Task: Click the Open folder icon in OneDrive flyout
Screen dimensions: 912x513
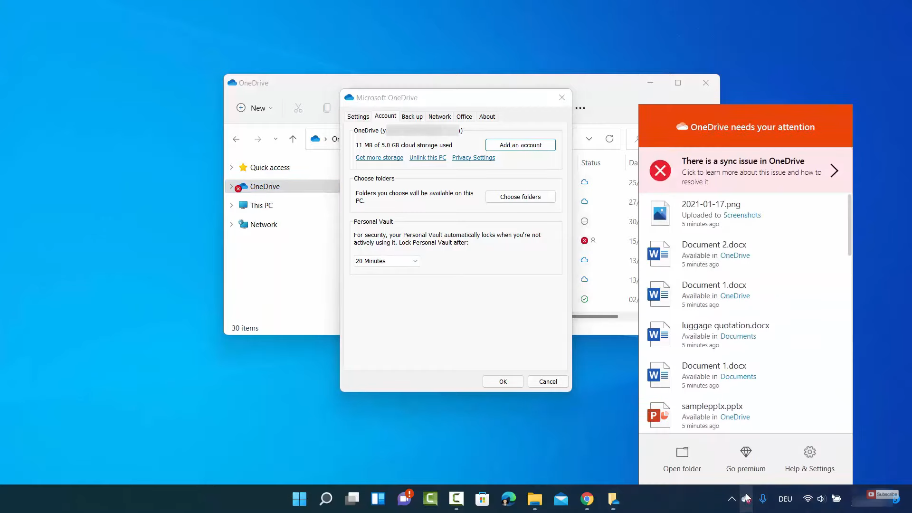Action: [x=682, y=452]
